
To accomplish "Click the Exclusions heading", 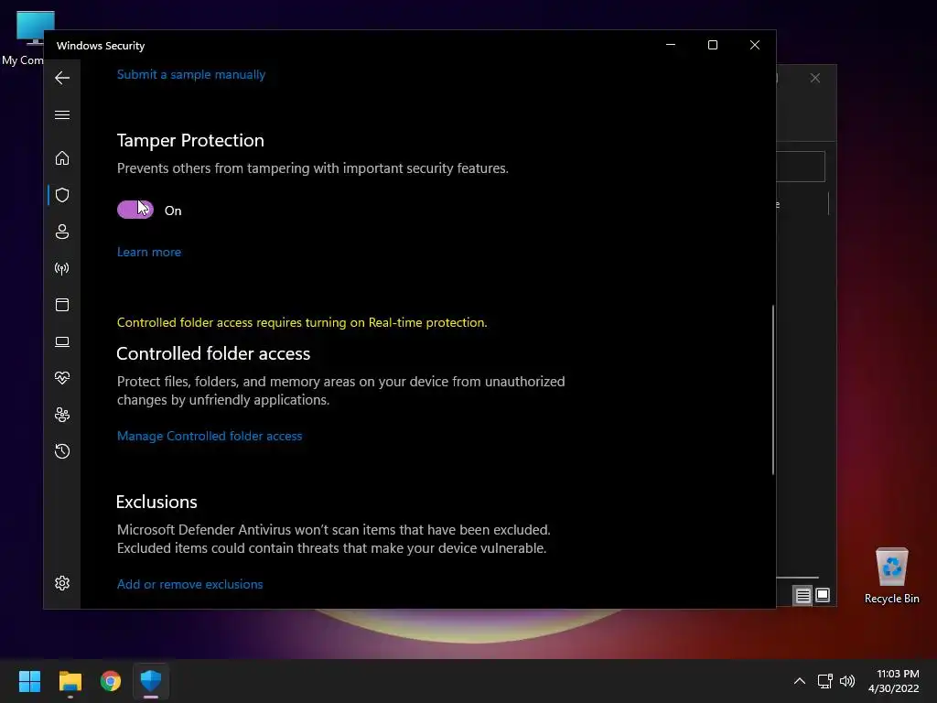I will click(x=156, y=503).
